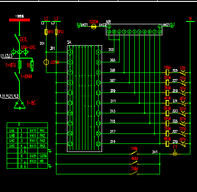Select wire number 305
Screen dimensions: 197x192
pyautogui.click(x=113, y=70)
